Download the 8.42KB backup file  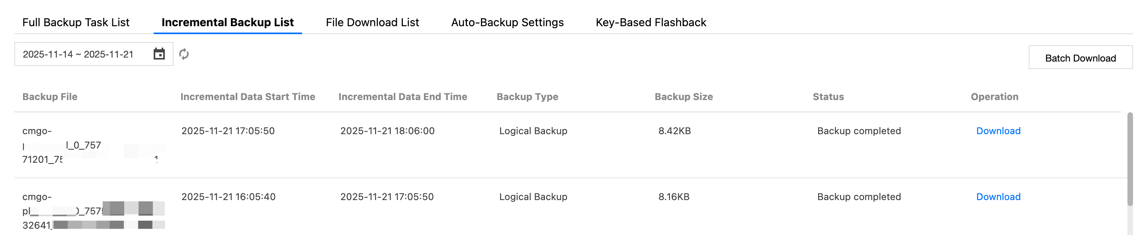(x=998, y=131)
